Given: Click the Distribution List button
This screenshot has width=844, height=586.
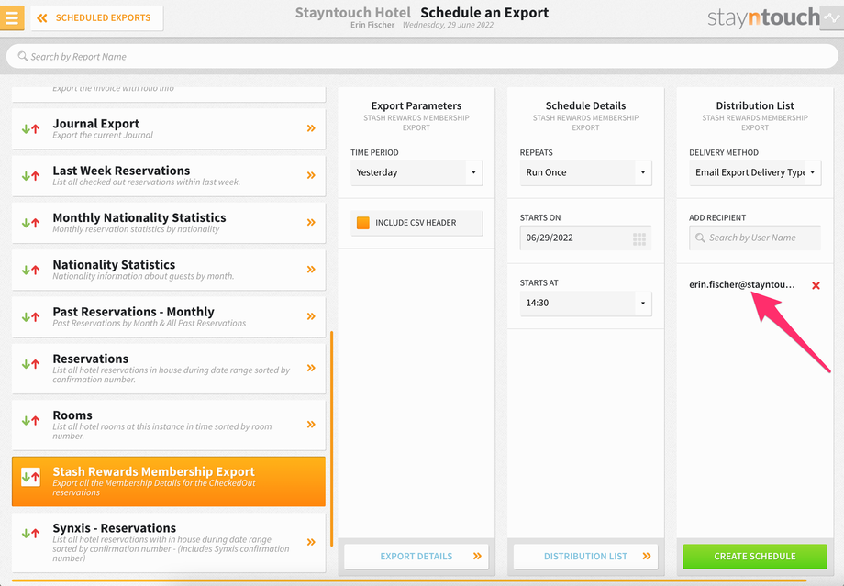Looking at the screenshot, I should (x=585, y=557).
